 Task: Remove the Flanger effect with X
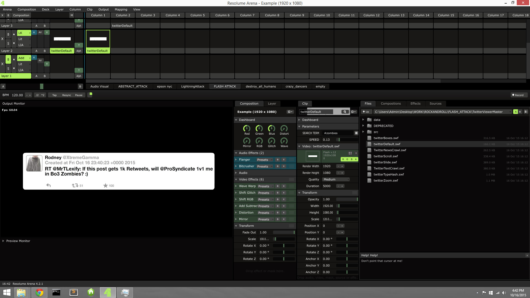click(283, 160)
